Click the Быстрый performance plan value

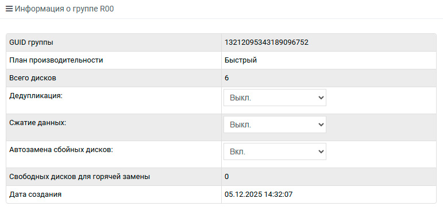click(241, 60)
